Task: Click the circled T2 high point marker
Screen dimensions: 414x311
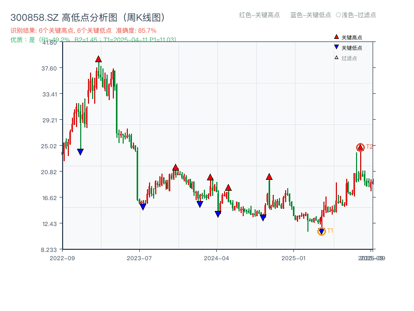Action: pyautogui.click(x=359, y=147)
